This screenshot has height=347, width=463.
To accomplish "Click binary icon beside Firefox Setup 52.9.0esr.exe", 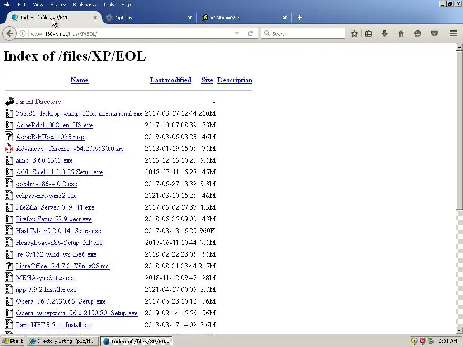I will (x=9, y=219).
